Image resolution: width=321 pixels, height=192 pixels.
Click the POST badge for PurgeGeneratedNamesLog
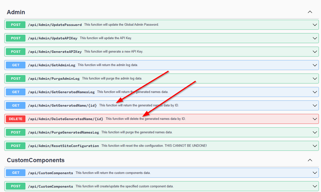16,132
